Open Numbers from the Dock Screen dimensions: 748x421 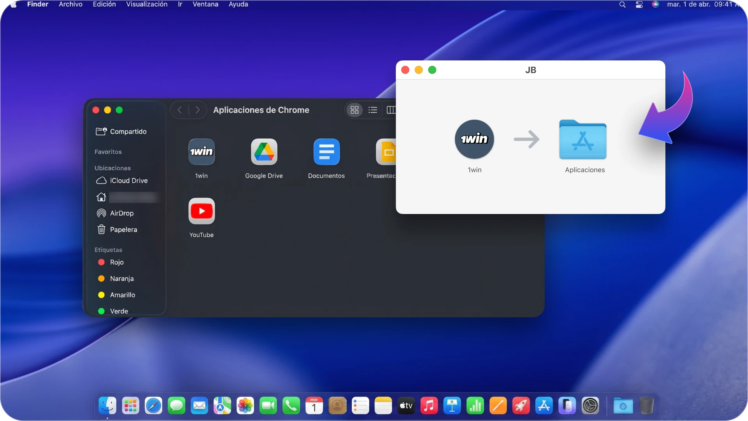[475, 406]
